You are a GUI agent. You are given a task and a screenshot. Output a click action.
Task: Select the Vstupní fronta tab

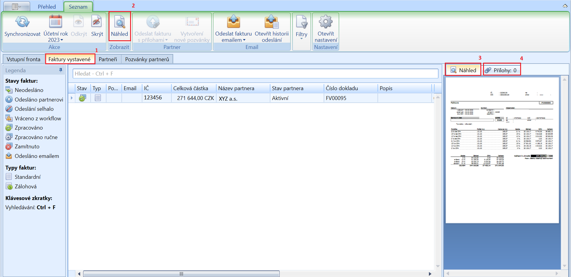pyautogui.click(x=23, y=59)
